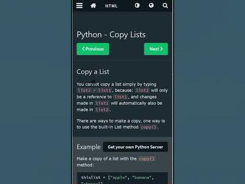The height and width of the screenshot is (184, 245).
Task: Click Get your own Python Server
Action: tap(135, 147)
